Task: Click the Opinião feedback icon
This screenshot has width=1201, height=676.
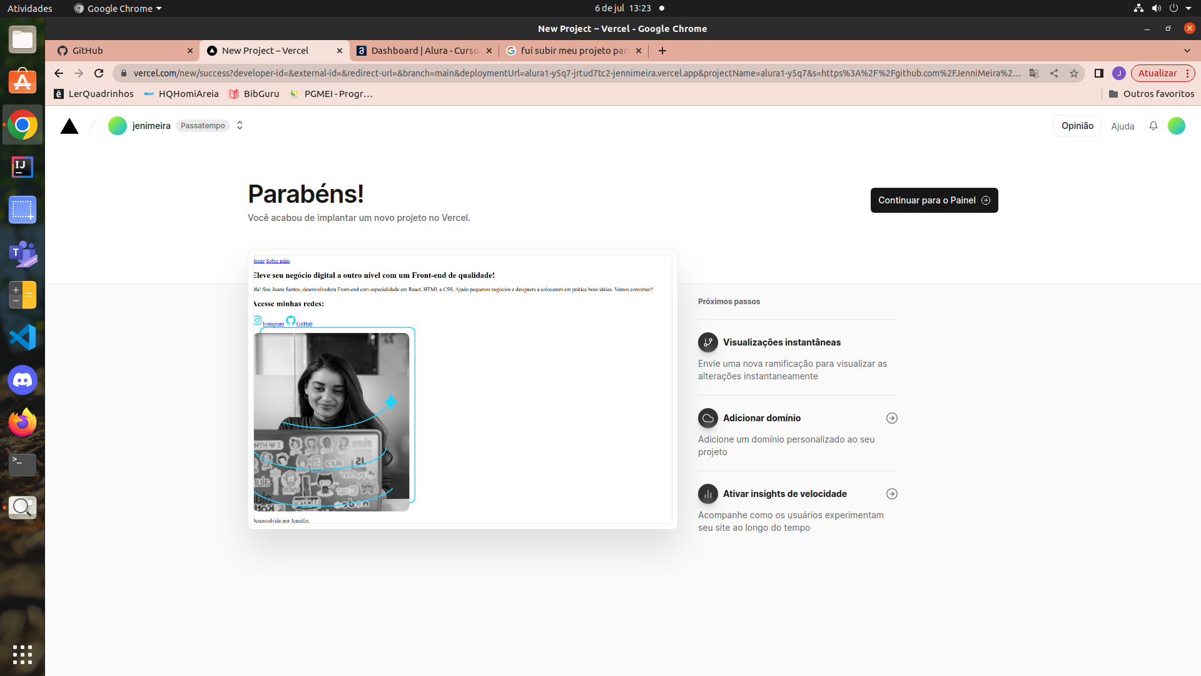Action: coord(1077,125)
